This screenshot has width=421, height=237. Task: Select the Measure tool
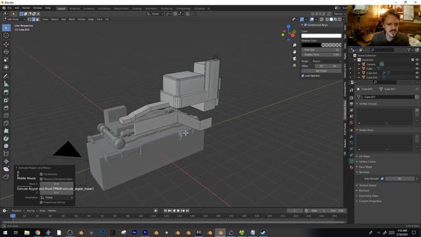6,84
